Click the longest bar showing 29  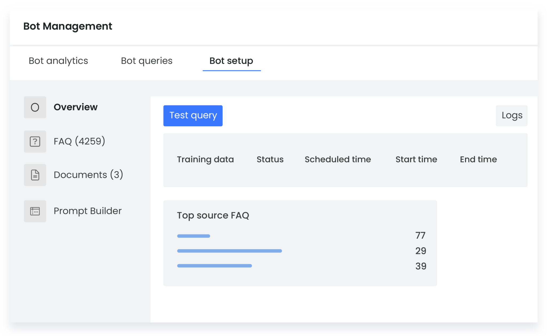[229, 251]
